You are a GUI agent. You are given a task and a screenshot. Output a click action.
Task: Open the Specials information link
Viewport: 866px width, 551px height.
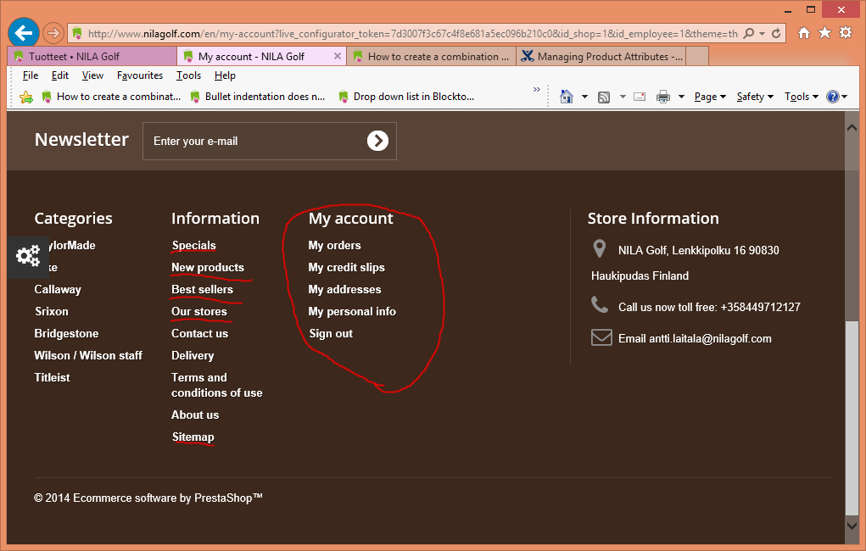click(193, 245)
